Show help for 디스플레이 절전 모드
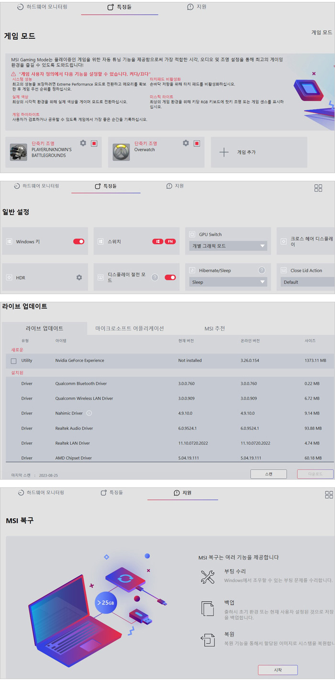 click(x=155, y=277)
